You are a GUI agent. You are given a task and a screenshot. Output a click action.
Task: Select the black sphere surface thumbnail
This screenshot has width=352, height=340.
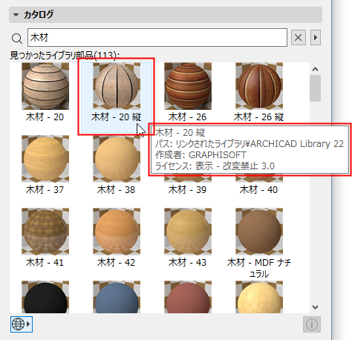[x=45, y=297]
